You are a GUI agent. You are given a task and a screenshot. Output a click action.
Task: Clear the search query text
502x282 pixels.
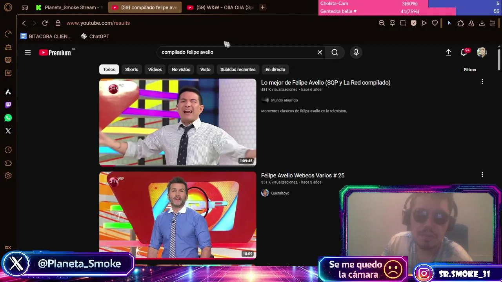click(320, 52)
